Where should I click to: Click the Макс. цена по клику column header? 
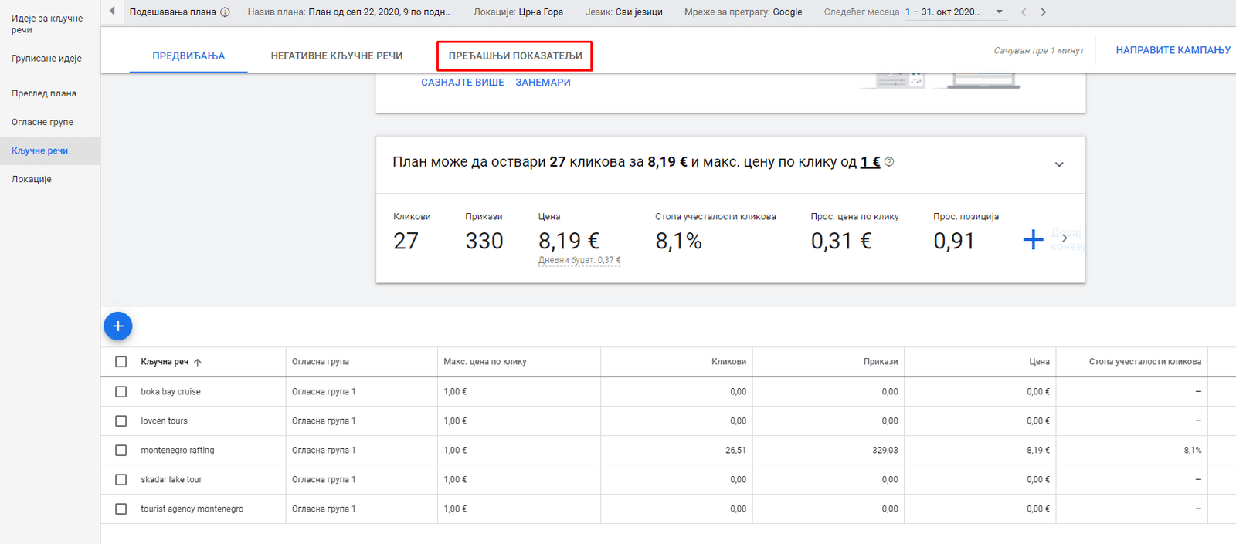485,362
